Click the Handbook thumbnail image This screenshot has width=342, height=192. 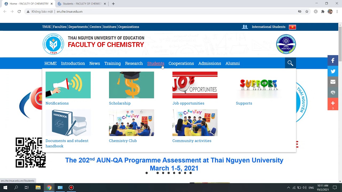[x=68, y=123]
